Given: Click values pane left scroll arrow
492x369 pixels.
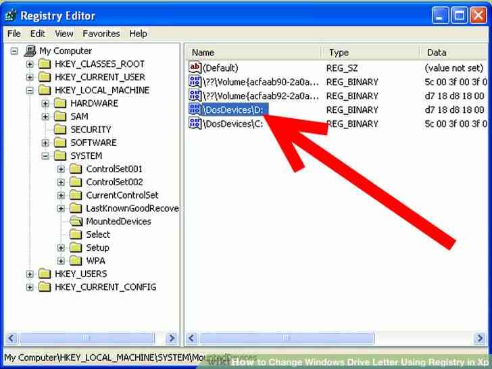Looking at the screenshot, I should pos(192,338).
